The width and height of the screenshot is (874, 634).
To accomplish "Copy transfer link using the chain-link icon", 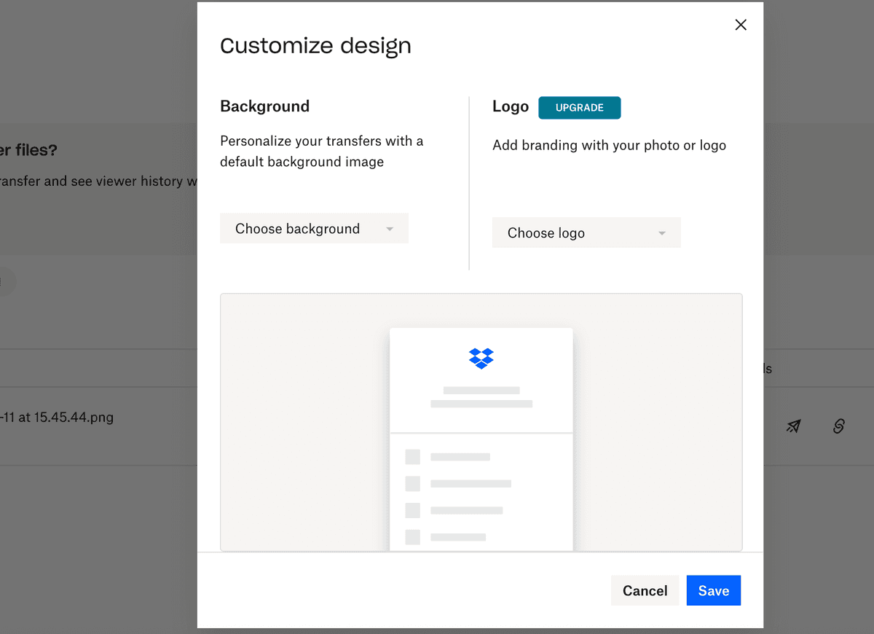I will 839,426.
